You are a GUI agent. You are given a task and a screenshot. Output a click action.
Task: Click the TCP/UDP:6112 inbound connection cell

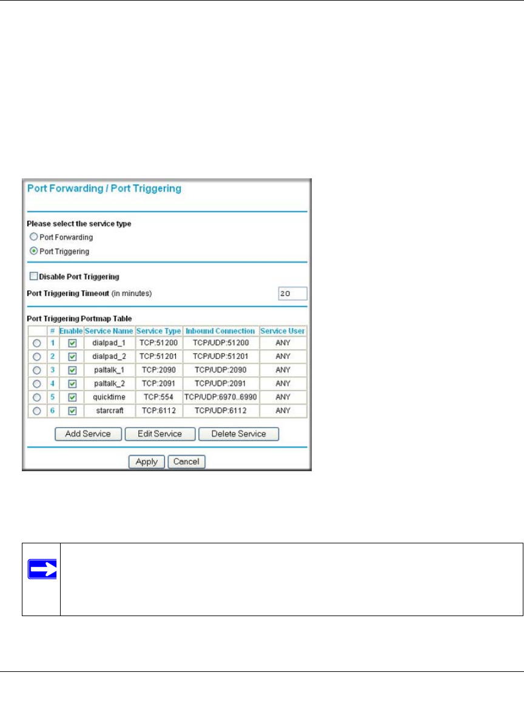(x=221, y=411)
